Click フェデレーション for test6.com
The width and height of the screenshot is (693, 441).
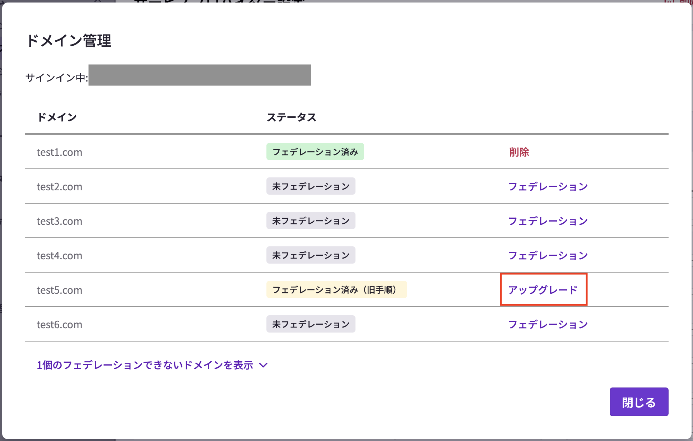point(548,324)
